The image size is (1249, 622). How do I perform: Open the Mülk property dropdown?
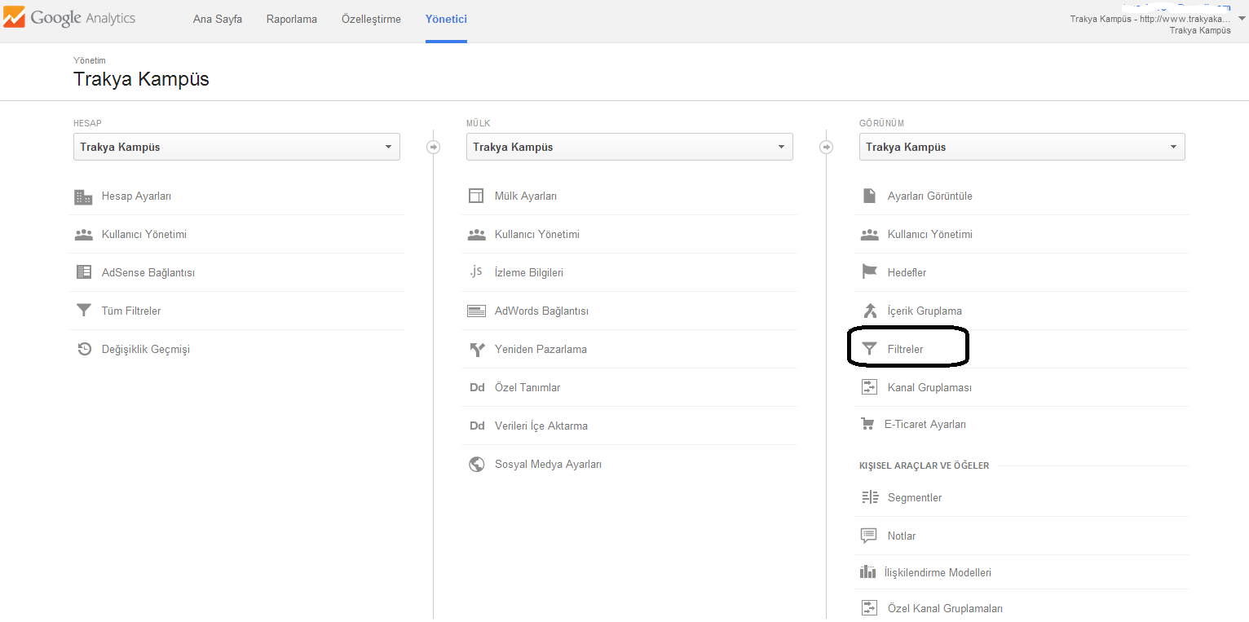click(629, 147)
